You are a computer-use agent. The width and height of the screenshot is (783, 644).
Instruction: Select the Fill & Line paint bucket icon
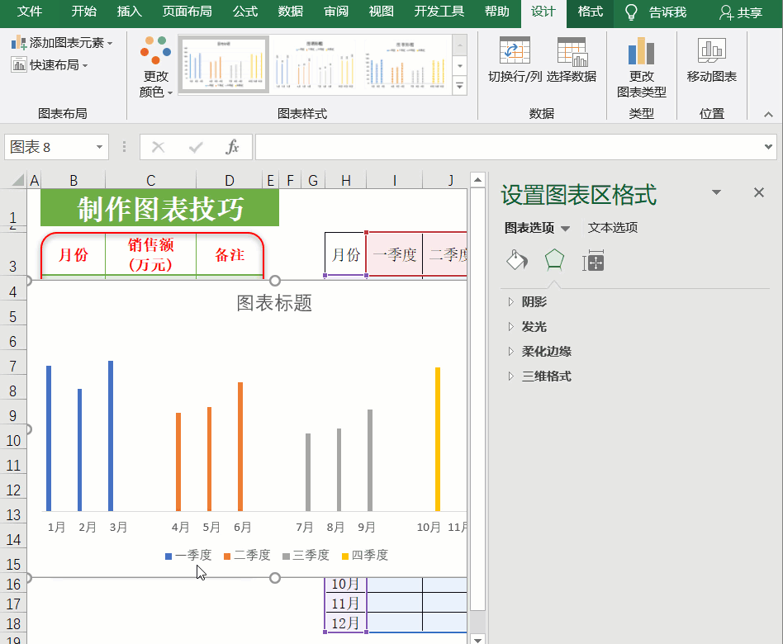point(516,262)
